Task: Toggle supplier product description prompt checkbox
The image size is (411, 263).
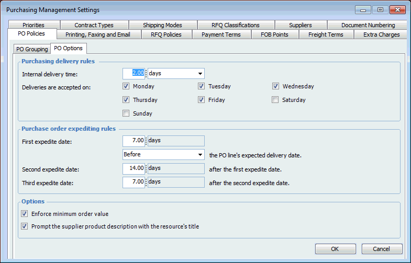Action: [x=24, y=226]
